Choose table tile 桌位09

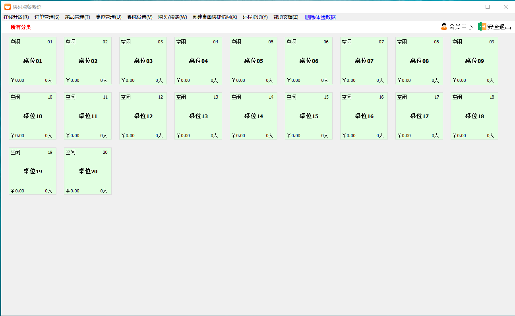(474, 61)
